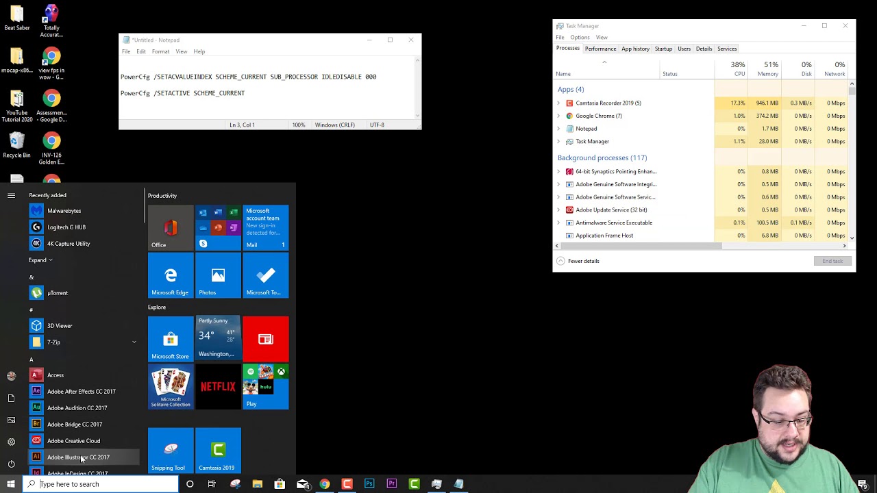Open 3D Viewer in Start menu

pos(84,326)
